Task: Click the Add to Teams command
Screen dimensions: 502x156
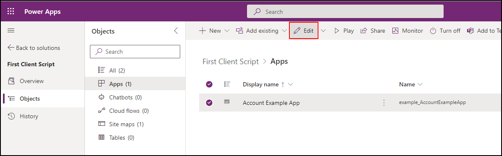Action: pyautogui.click(x=484, y=31)
